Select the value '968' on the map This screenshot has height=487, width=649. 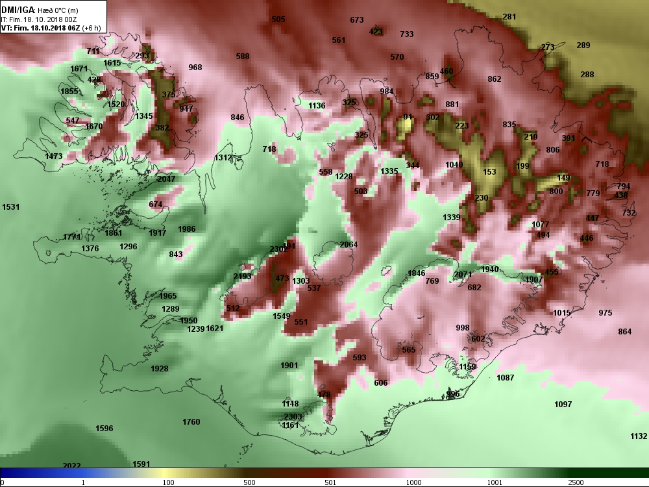pos(195,67)
